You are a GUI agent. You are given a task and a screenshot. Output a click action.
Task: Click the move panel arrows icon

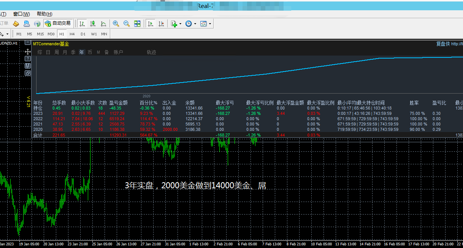pos(28,51)
